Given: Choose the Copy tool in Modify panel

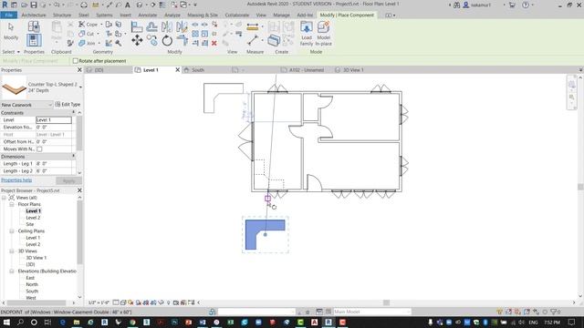Looking at the screenshot, I should click(x=152, y=40).
